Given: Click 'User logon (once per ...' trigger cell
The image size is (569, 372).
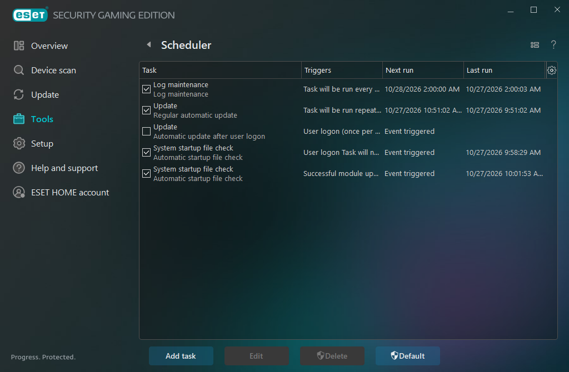Looking at the screenshot, I should [x=342, y=131].
